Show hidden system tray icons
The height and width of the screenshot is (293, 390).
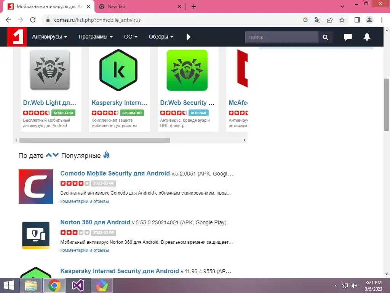(336, 285)
